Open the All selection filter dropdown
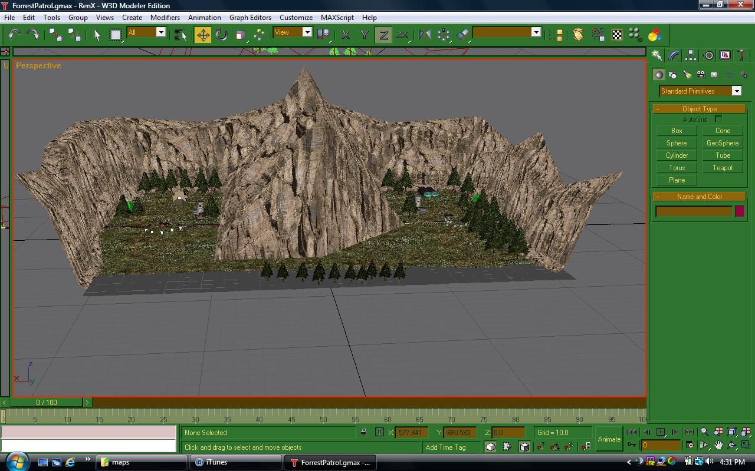The width and height of the screenshot is (755, 471). pyautogui.click(x=160, y=32)
